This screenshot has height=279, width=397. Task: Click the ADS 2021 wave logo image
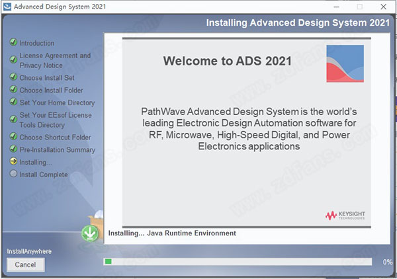(x=345, y=63)
